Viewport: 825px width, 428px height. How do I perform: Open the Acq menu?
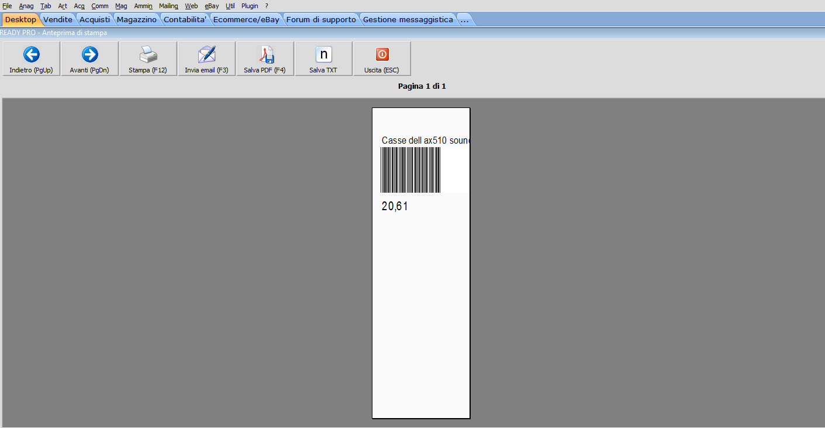(80, 6)
